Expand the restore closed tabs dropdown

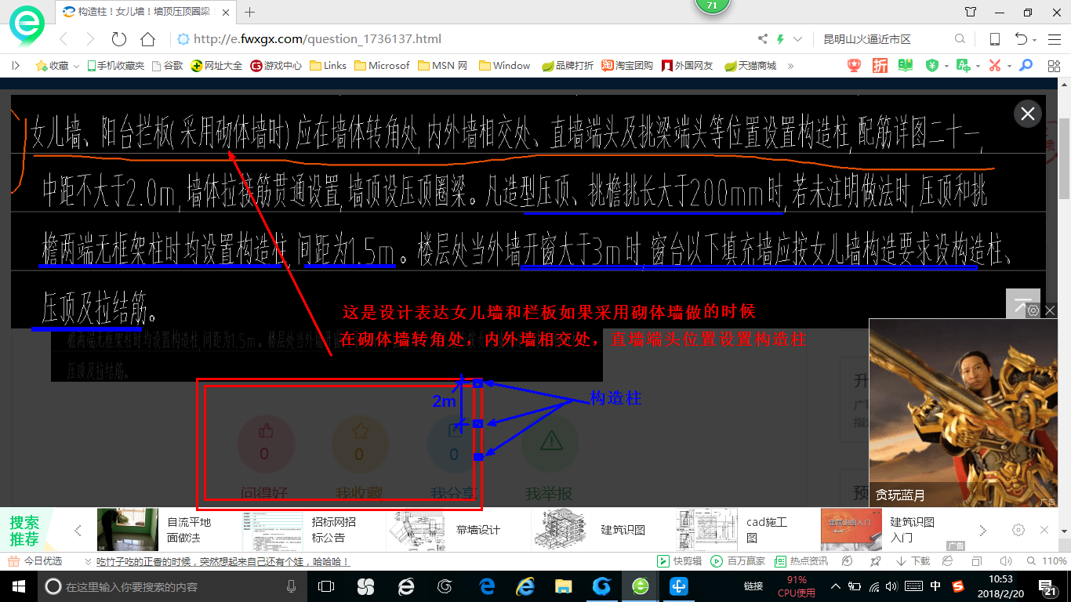1035,40
